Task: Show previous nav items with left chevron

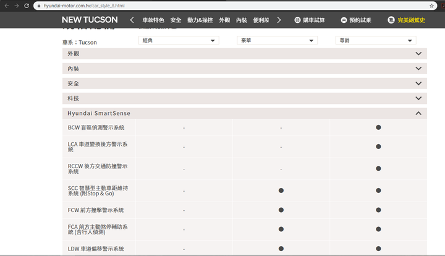Action: coord(132,20)
